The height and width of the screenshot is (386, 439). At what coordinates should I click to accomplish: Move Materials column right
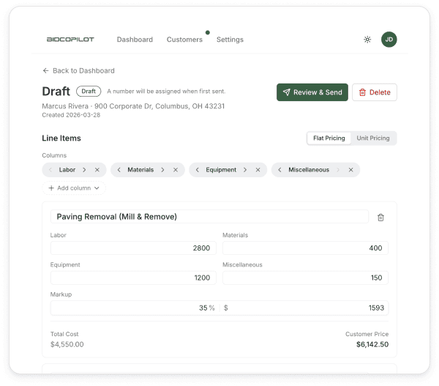click(162, 170)
